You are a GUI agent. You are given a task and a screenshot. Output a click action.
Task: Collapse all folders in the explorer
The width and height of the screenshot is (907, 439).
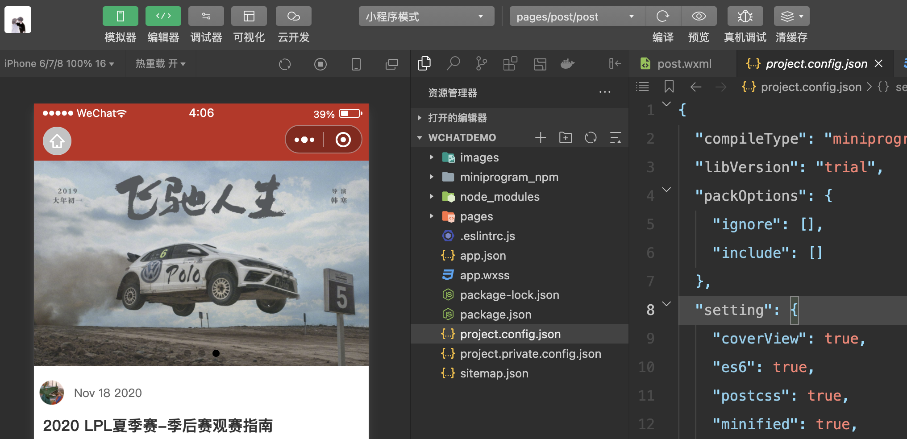(x=616, y=137)
